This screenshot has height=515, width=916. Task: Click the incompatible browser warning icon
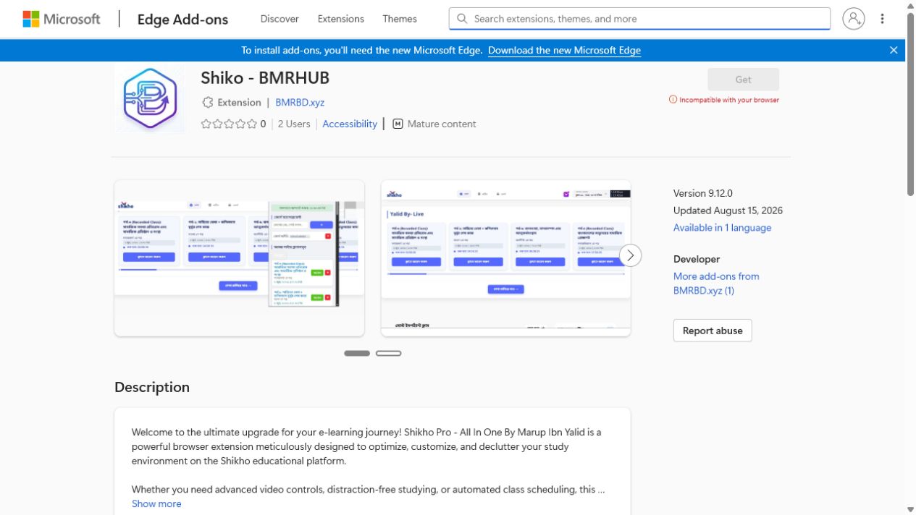(x=673, y=100)
